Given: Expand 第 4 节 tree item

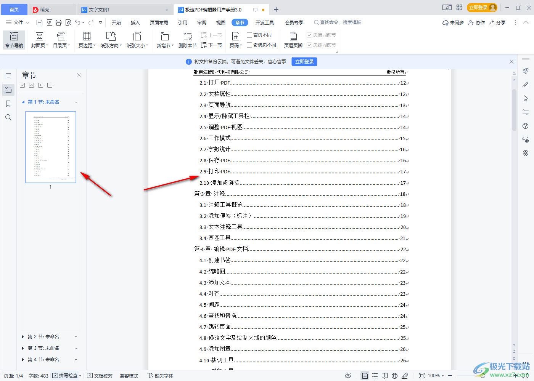Looking at the screenshot, I should coord(23,360).
